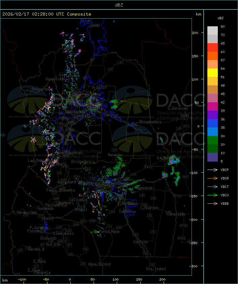Click the Agua_Toro map label
Viewport: 238px width, 284px height.
click(x=67, y=182)
